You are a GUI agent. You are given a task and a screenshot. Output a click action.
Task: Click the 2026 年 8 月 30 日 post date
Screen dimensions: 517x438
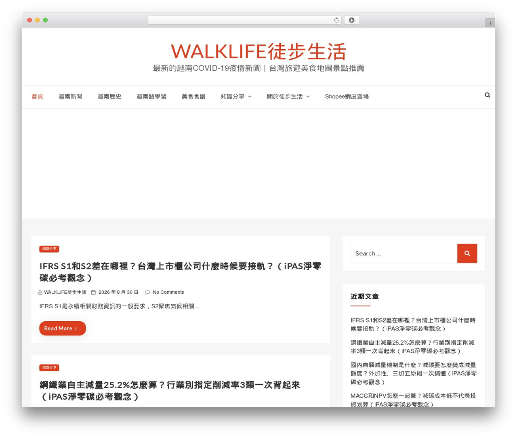[118, 293]
